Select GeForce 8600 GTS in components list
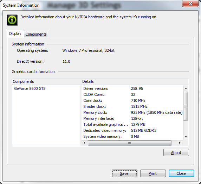201x184 pixels. (x=30, y=88)
